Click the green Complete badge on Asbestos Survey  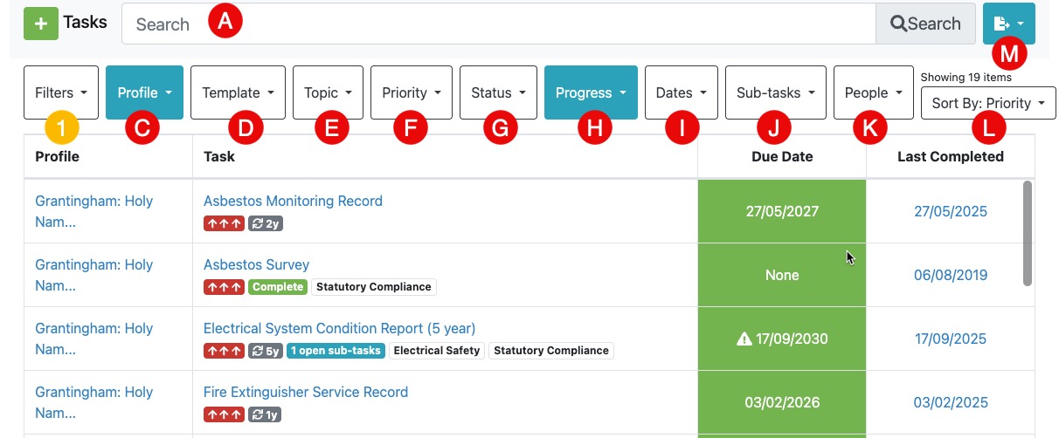click(278, 287)
